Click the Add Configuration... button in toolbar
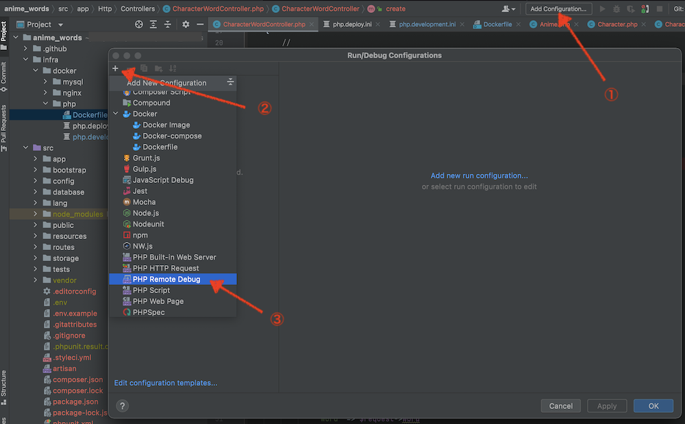The height and width of the screenshot is (424, 685). coord(558,9)
